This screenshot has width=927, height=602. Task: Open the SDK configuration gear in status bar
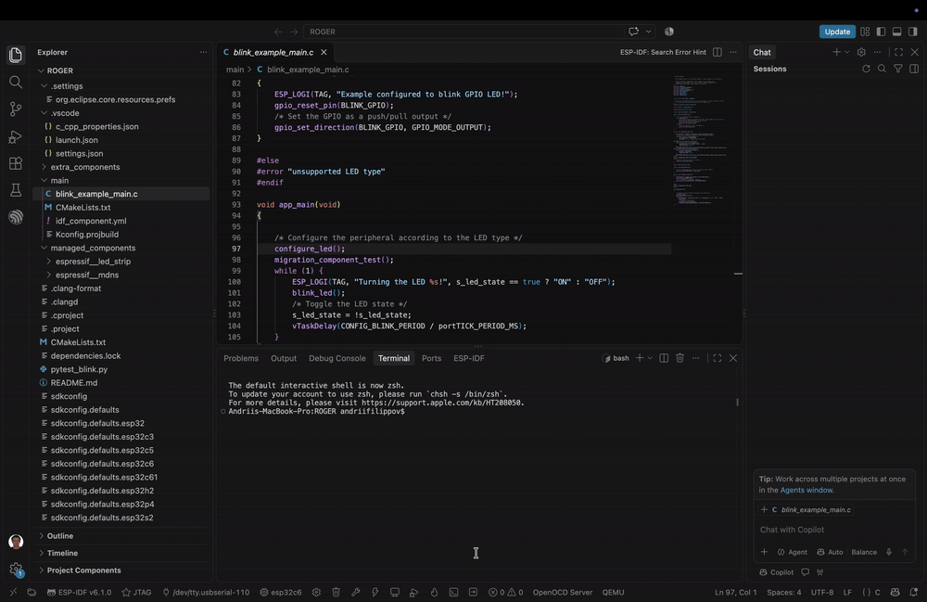pyautogui.click(x=316, y=592)
